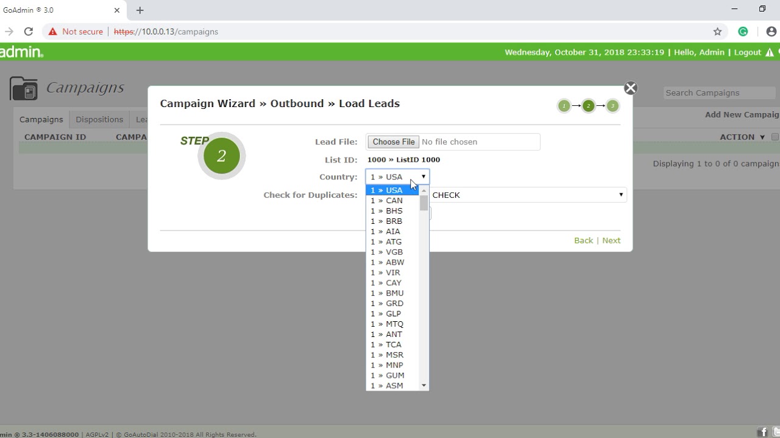Click the Logout link

[x=748, y=52]
